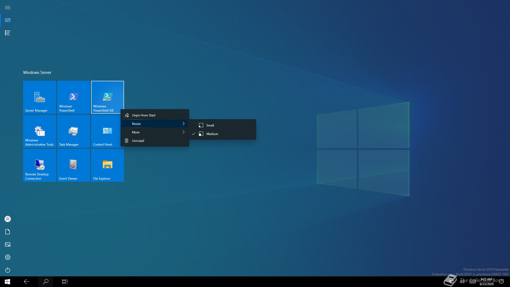Click the network tray icon

[x=451, y=282]
